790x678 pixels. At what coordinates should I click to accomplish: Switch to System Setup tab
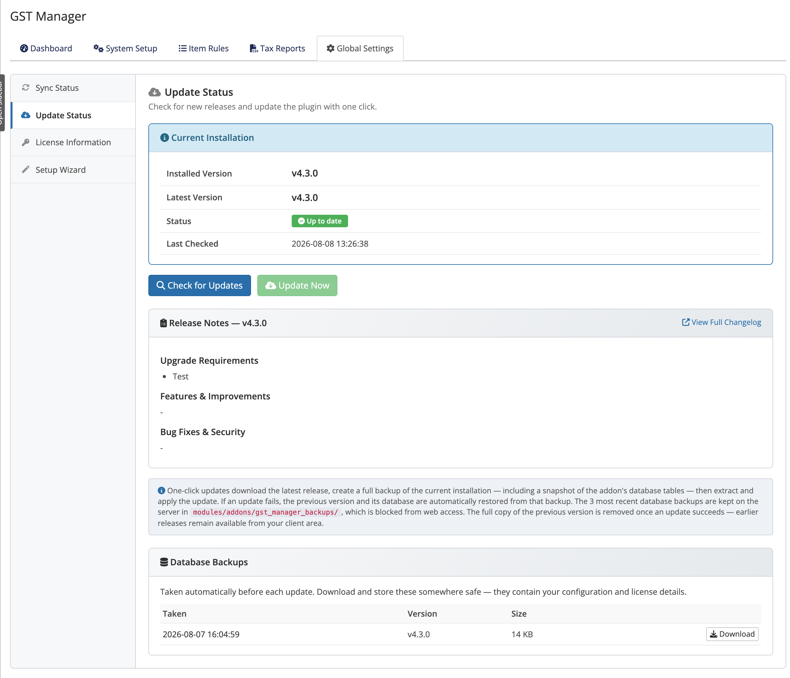pos(125,49)
